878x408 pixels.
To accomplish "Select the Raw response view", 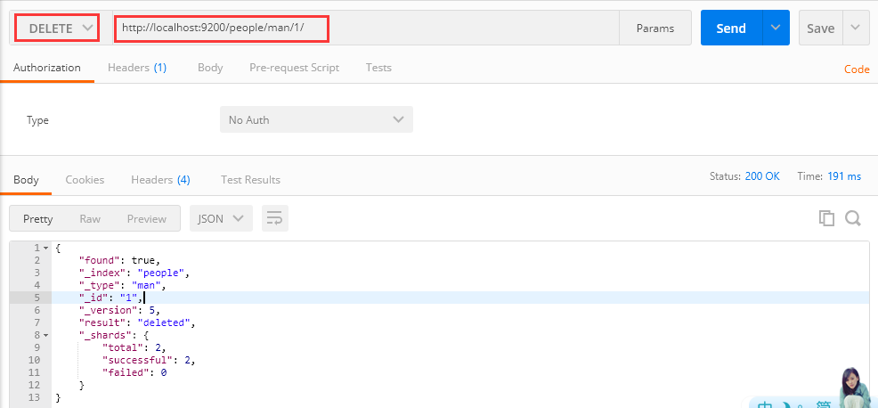I will (x=90, y=218).
